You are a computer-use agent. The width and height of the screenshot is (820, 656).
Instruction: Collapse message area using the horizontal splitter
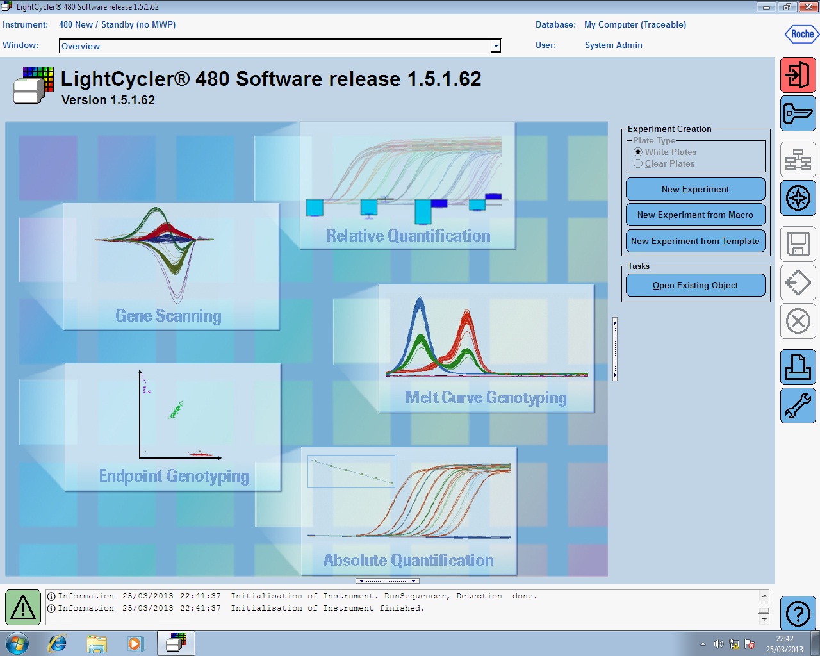click(x=387, y=581)
